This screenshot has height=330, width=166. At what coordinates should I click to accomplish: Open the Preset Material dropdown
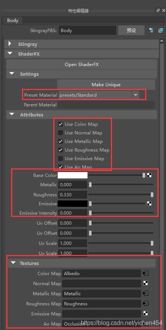[x=135, y=95]
